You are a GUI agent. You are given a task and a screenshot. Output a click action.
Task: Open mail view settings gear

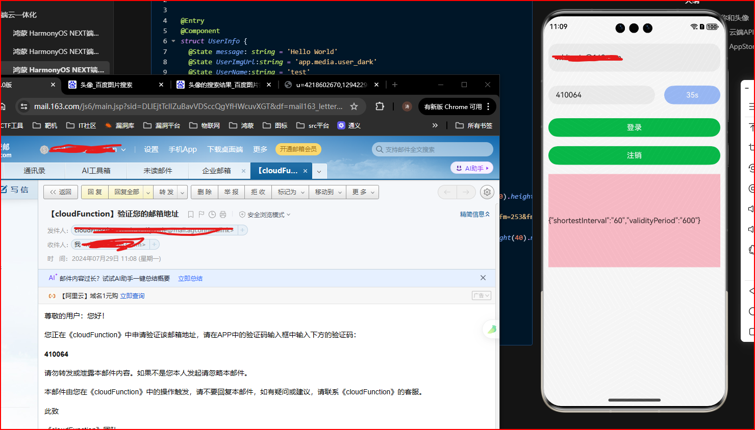[487, 192]
